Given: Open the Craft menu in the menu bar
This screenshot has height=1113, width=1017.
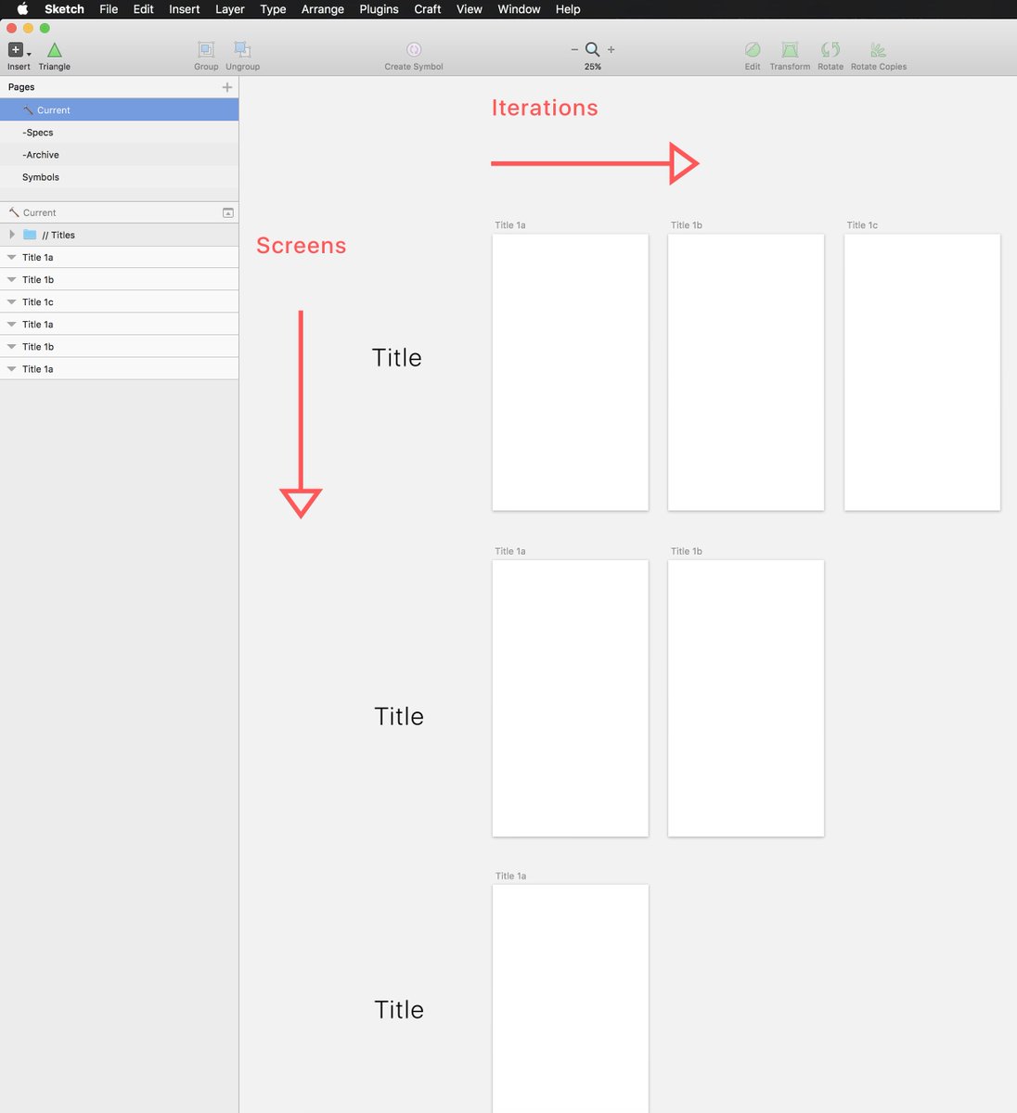Looking at the screenshot, I should tap(427, 9).
